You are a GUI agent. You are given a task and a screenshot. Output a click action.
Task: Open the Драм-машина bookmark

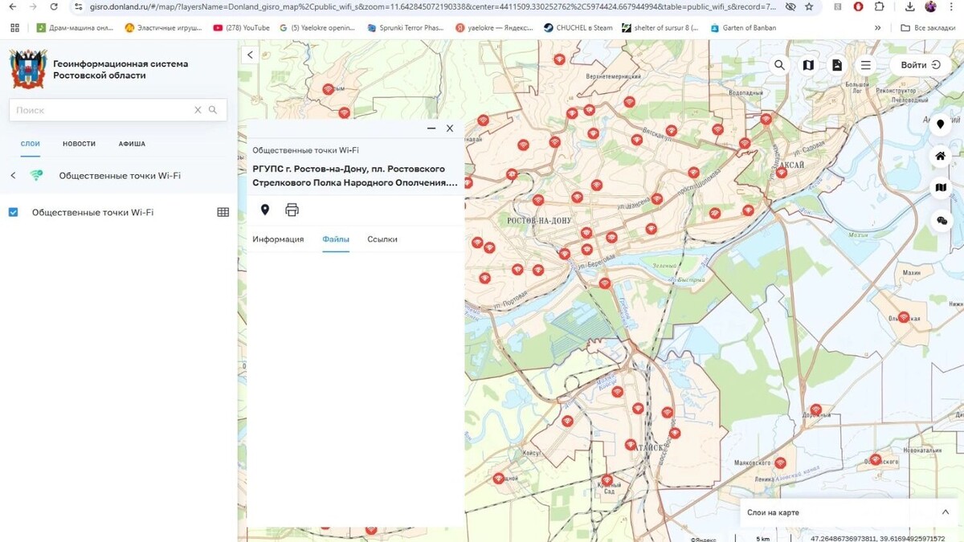[75, 27]
